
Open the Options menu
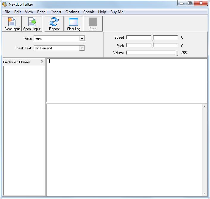pyautogui.click(x=72, y=12)
